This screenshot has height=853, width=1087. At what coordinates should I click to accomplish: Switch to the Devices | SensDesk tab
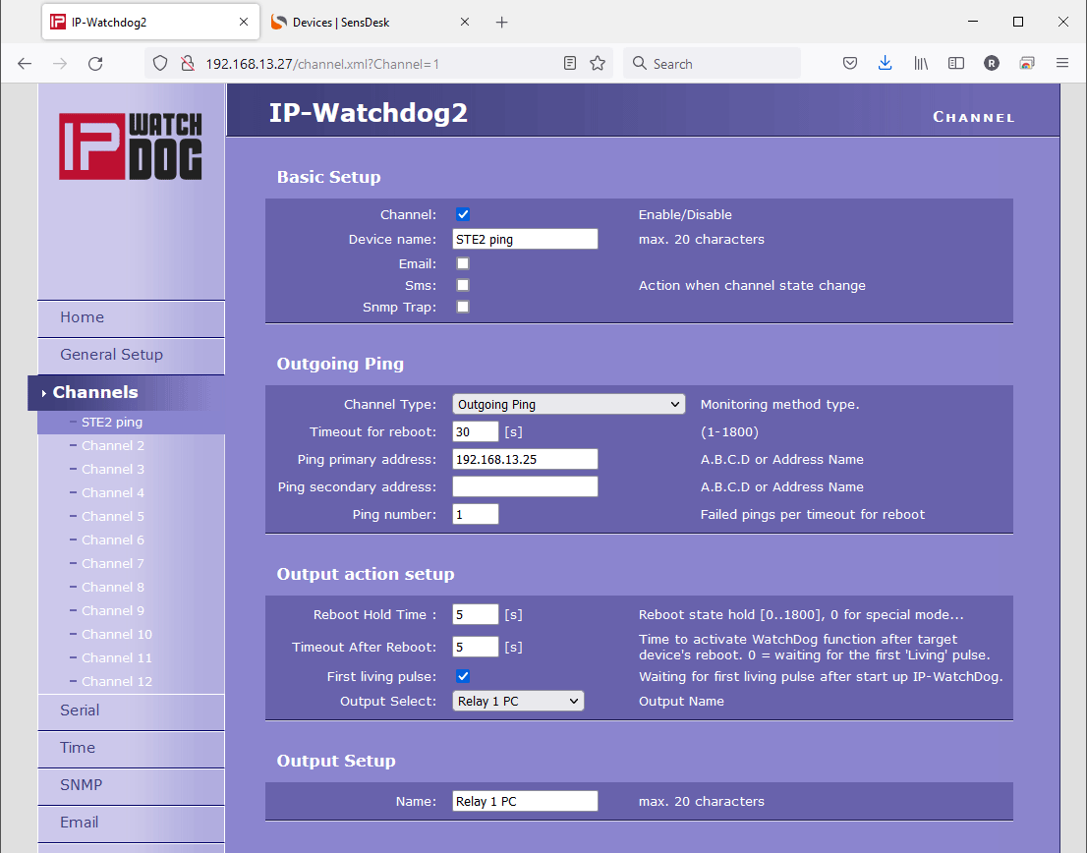point(364,22)
